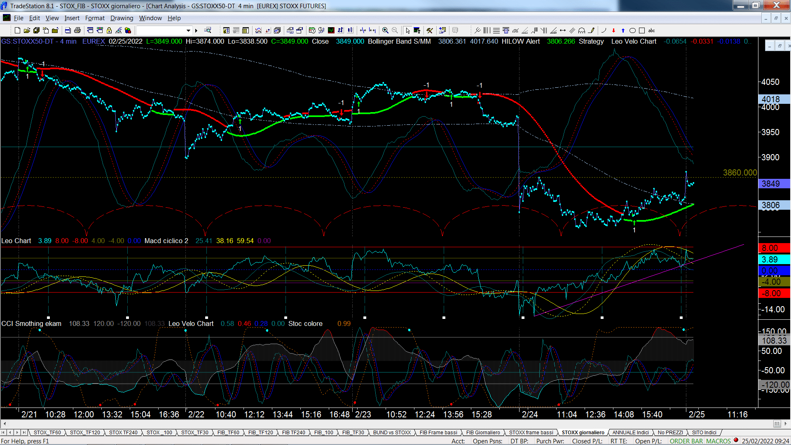
Task: Click the New document icon
Action: tap(17, 30)
